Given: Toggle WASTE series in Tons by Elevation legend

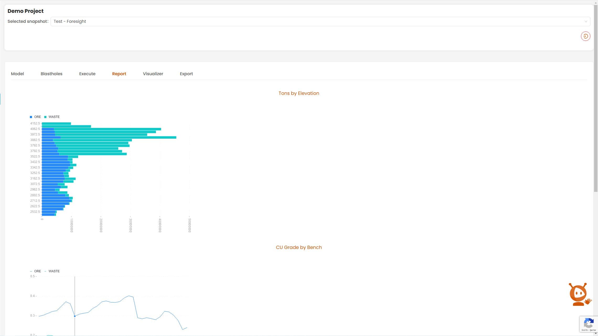Looking at the screenshot, I should tap(52, 117).
